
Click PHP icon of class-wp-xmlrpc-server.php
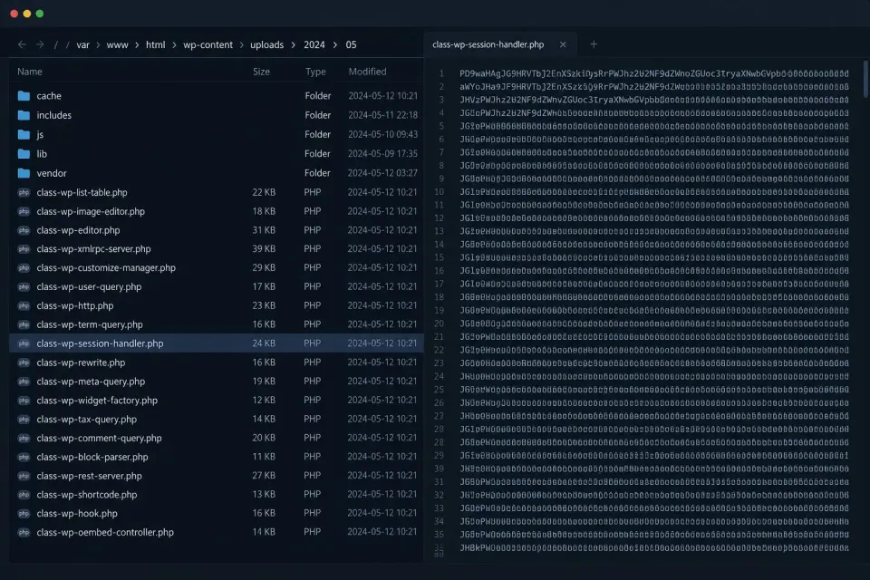(x=24, y=249)
